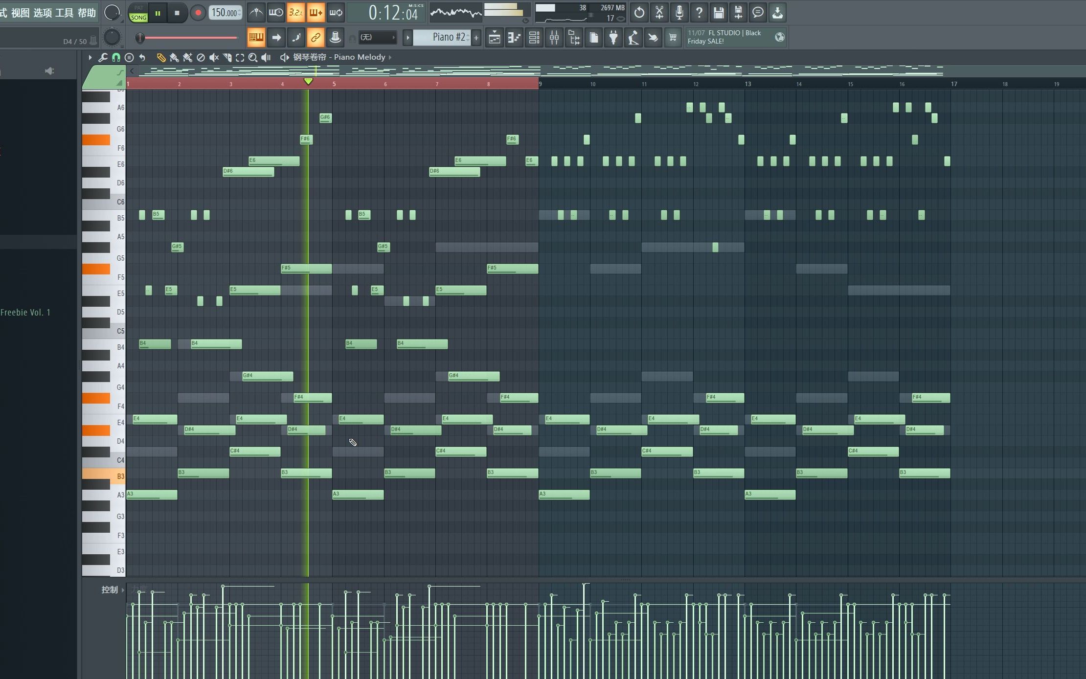The image size is (1086, 679).
Task: Open the 选项 (Options) menu
Action: click(43, 13)
